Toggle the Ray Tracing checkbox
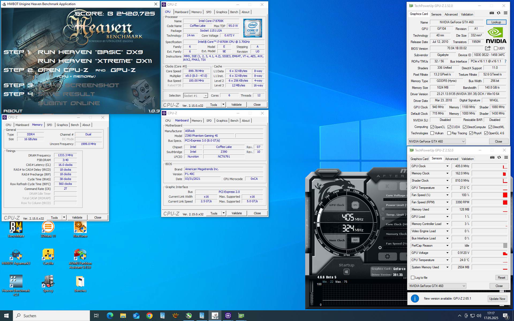 (x=449, y=133)
